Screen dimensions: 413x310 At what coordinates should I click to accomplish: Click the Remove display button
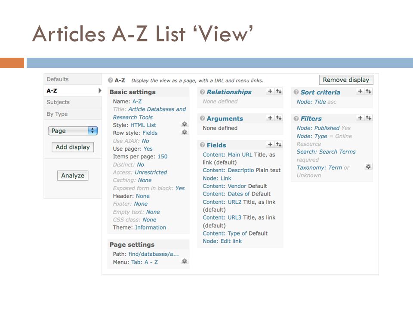click(x=346, y=80)
